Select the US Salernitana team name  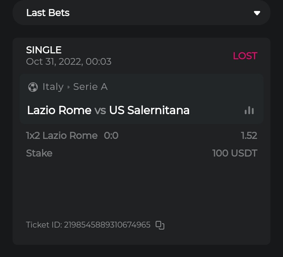point(149,110)
